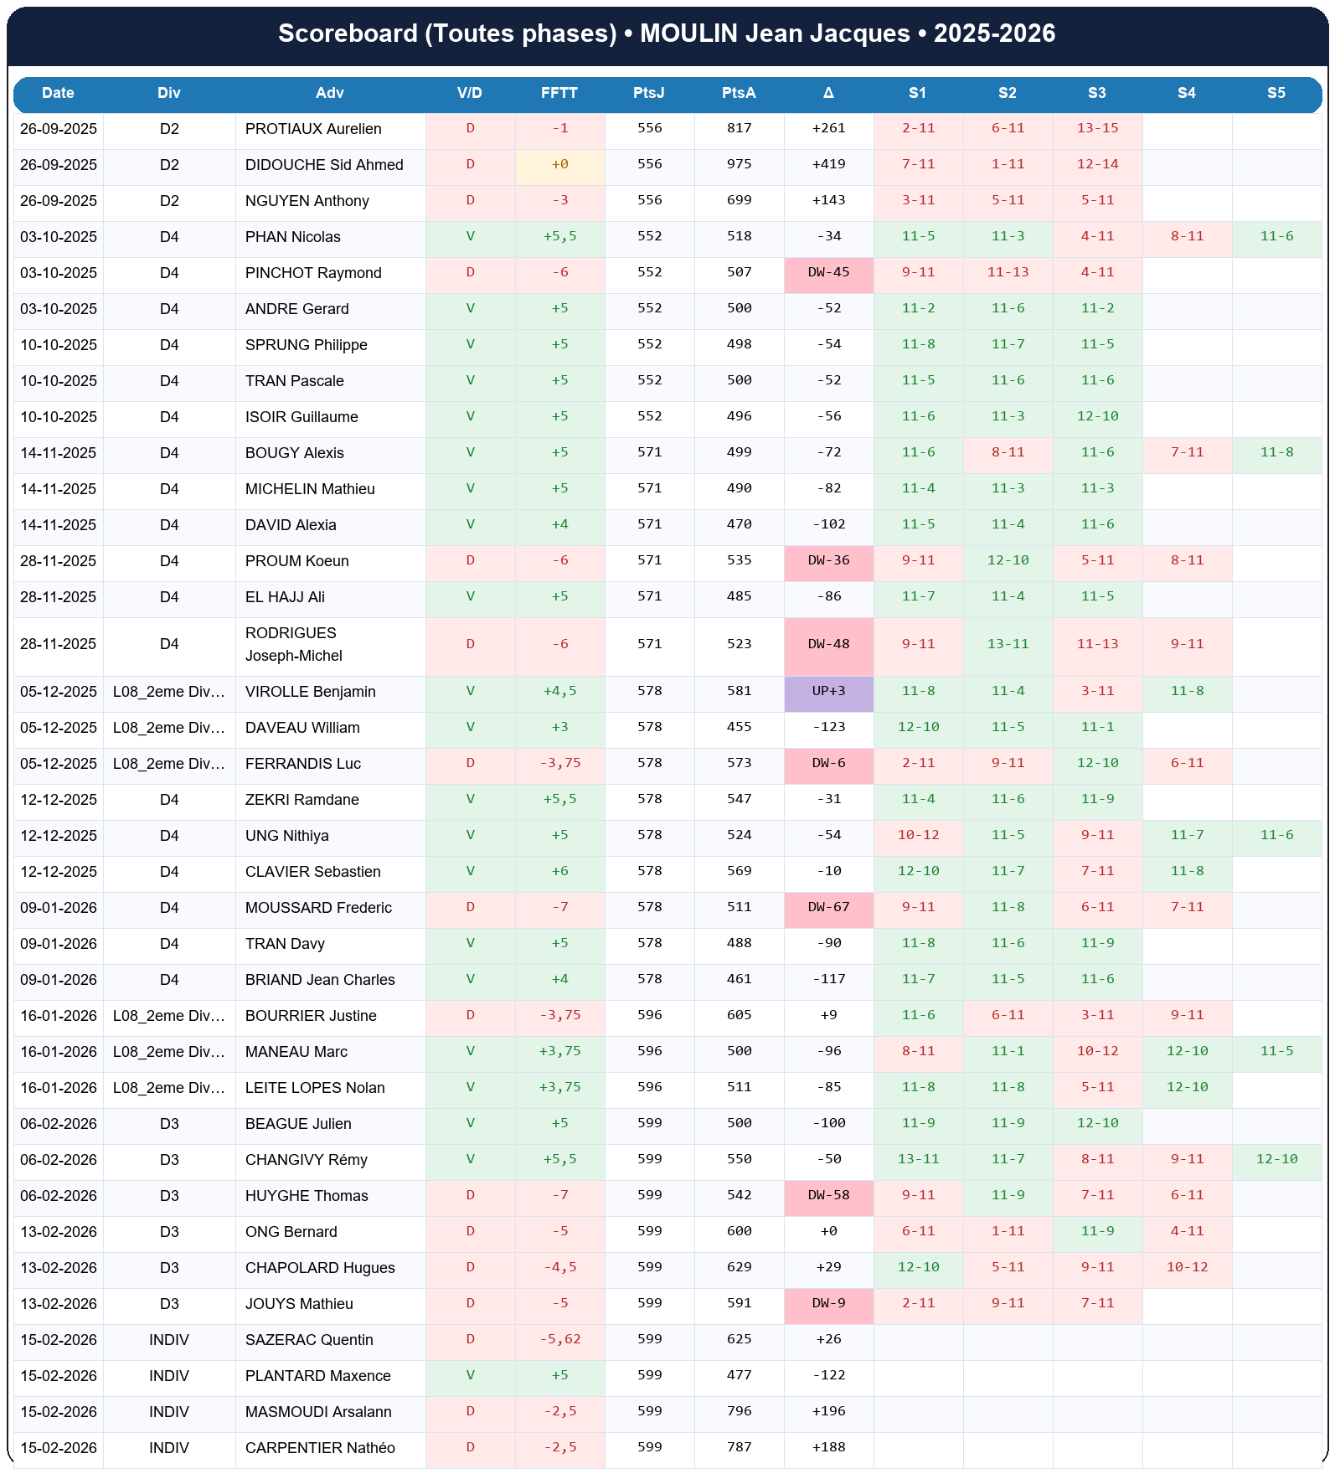Select opponent MASMOUDI Arsalann
1335x1474 pixels.
click(318, 1412)
